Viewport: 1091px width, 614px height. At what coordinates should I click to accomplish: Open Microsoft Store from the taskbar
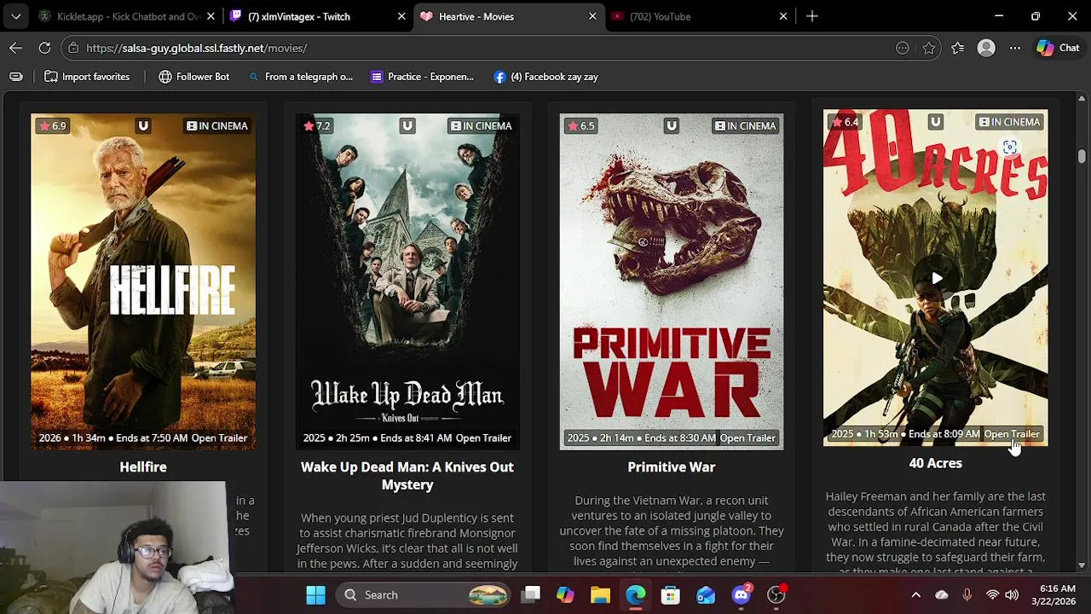[x=670, y=594]
